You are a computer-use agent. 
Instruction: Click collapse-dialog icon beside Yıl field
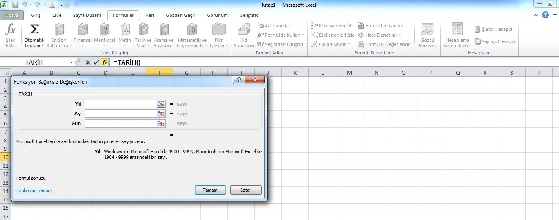(161, 104)
